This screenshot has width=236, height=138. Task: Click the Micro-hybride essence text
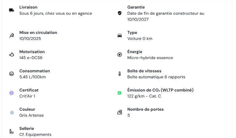click(150, 58)
